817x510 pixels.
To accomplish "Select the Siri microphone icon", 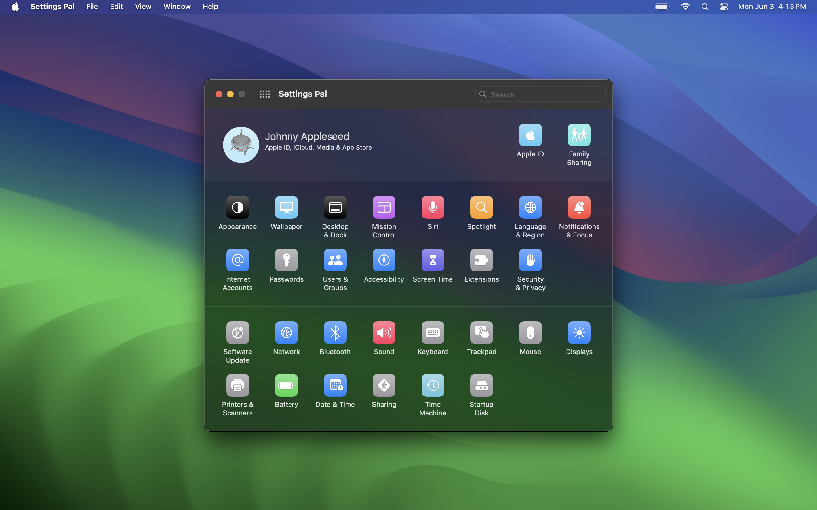I will pos(432,207).
